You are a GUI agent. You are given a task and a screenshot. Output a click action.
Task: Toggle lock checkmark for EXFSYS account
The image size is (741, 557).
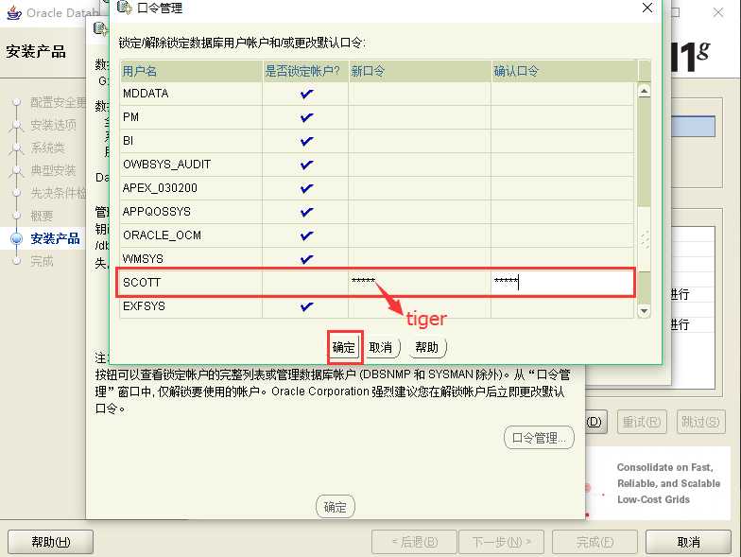click(306, 306)
